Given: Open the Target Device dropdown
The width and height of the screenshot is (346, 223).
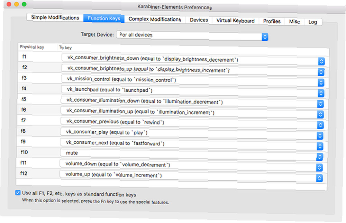Looking at the screenshot, I should point(192,36).
